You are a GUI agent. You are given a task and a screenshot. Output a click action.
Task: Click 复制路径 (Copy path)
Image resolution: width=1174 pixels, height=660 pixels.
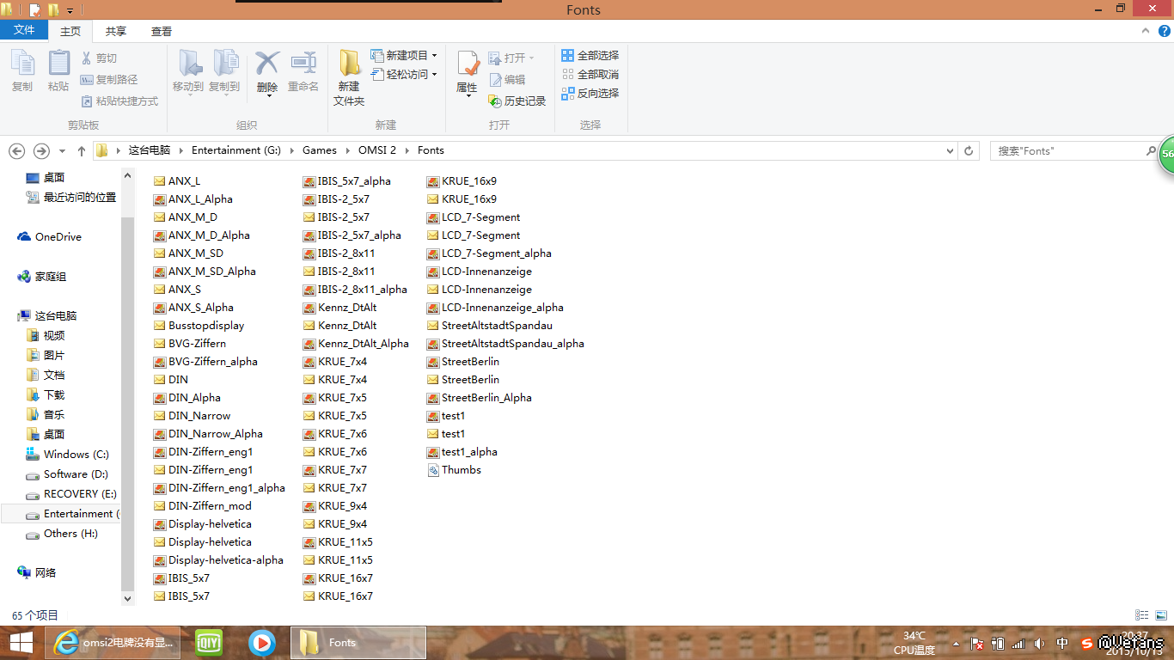[x=109, y=80]
